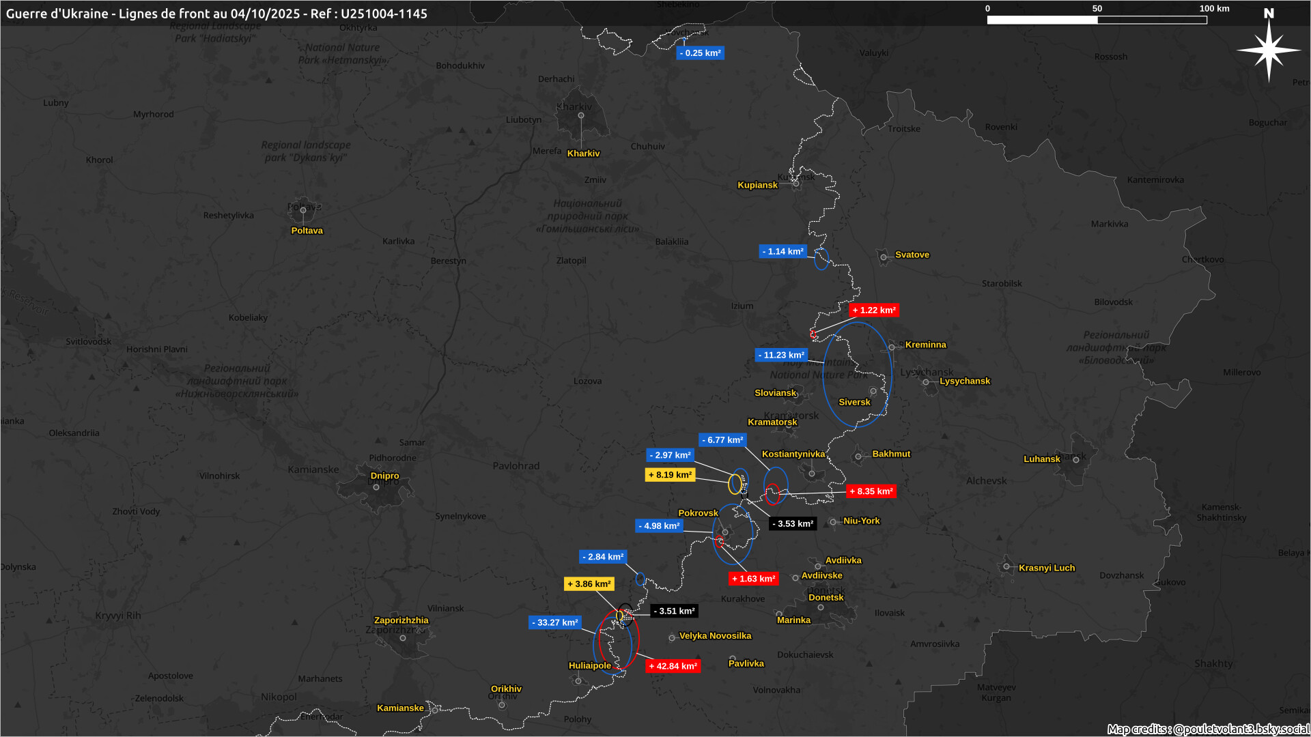Click the red +1.22 km² label

(x=874, y=310)
